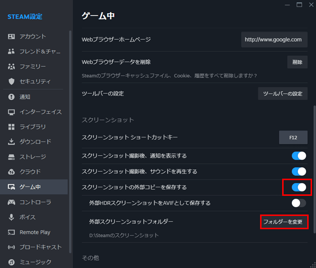Click the 通知 exclamation icon
316x268 pixels.
click(x=11, y=97)
